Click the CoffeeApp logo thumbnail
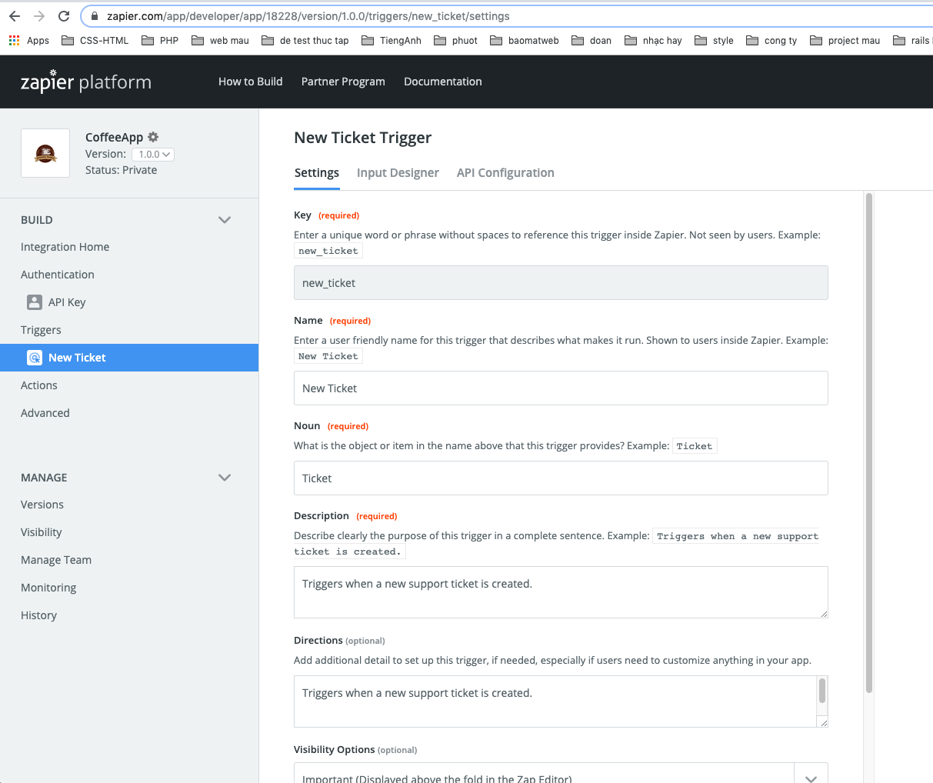 (x=45, y=153)
